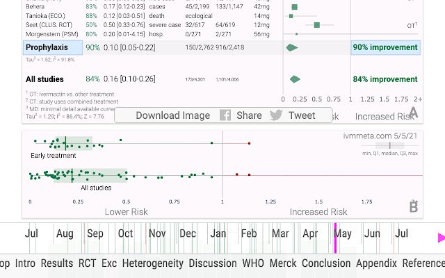Open the Heterogeneity section

coord(153,263)
